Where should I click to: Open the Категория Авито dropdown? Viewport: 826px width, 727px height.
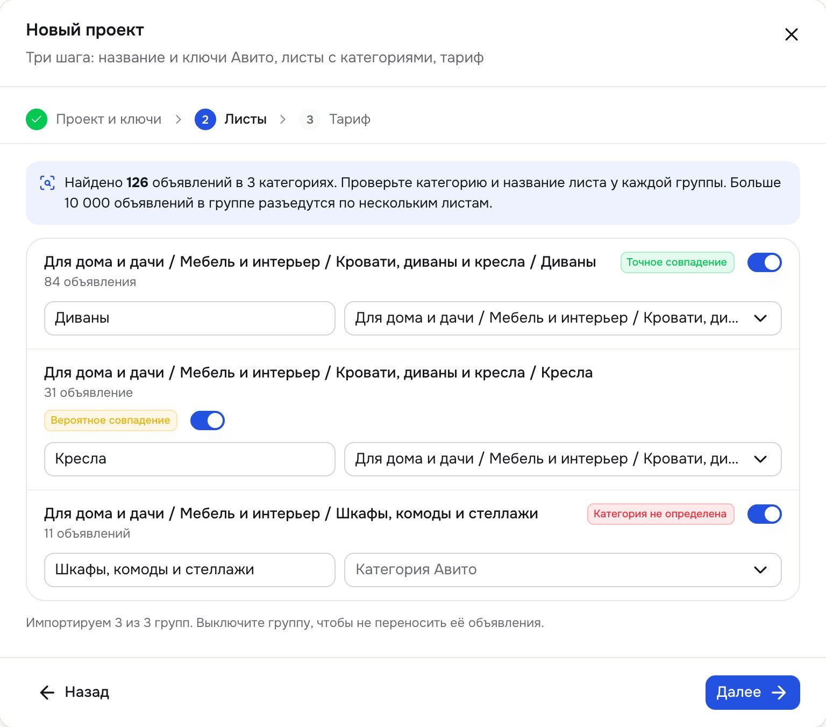[562, 570]
